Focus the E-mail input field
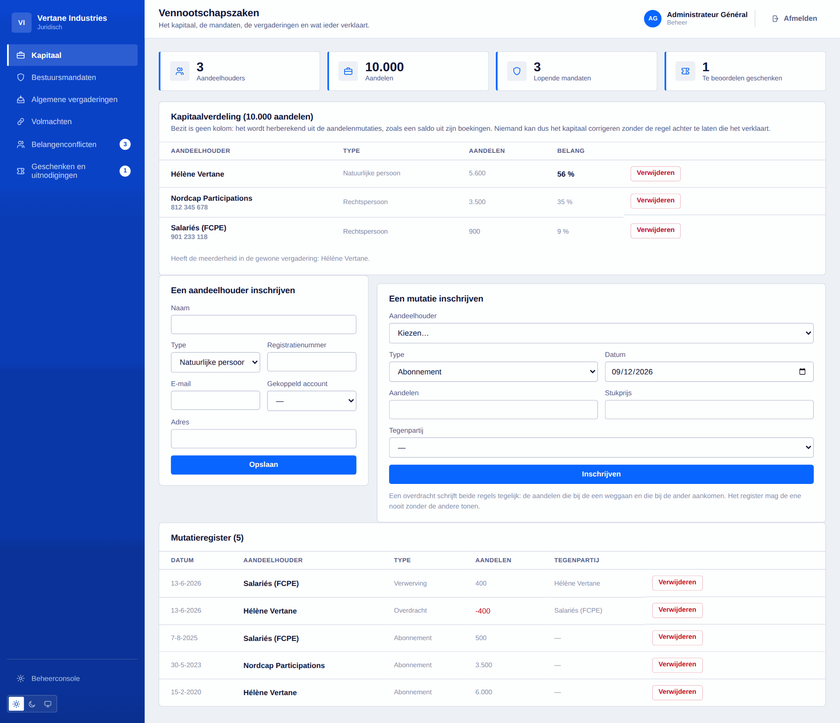840x723 pixels. (215, 400)
